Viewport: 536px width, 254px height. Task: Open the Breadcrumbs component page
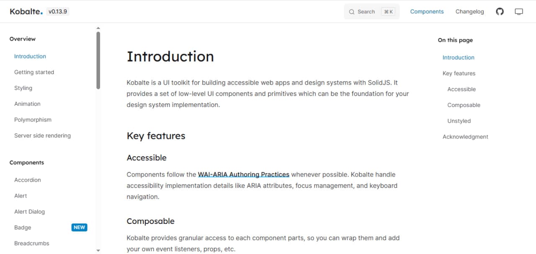[32, 244]
